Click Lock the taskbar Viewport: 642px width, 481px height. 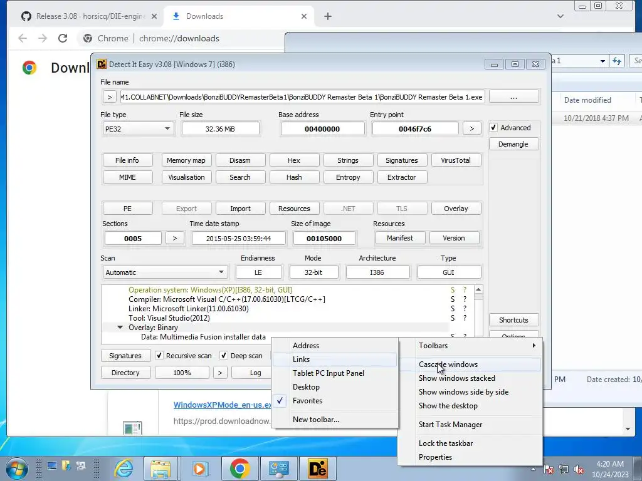[470, 443]
